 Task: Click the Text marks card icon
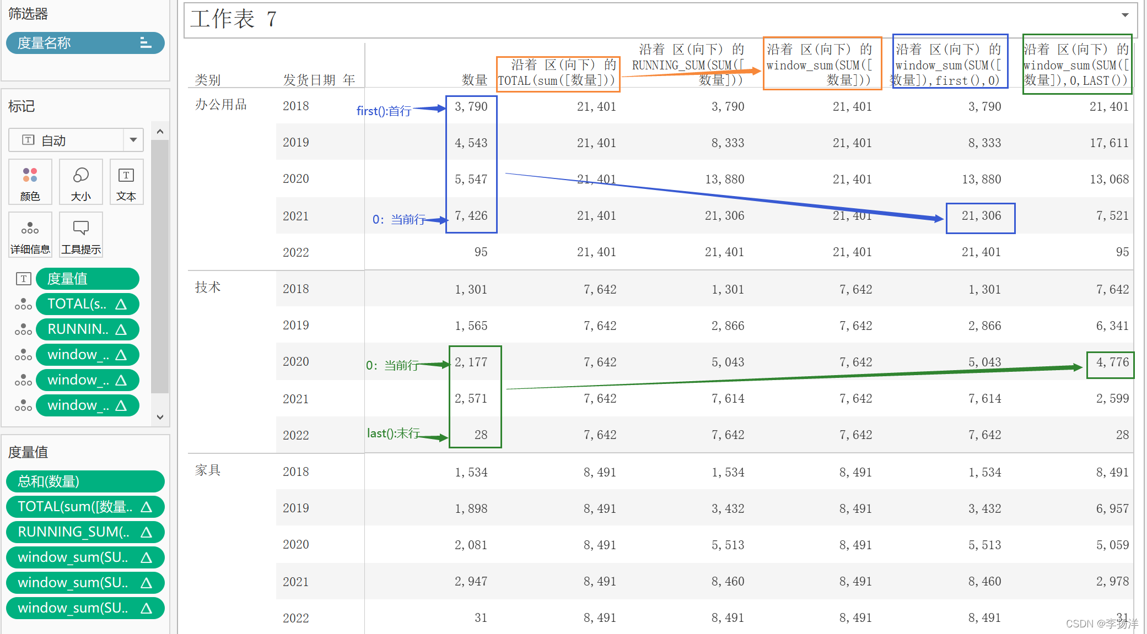[x=126, y=176]
